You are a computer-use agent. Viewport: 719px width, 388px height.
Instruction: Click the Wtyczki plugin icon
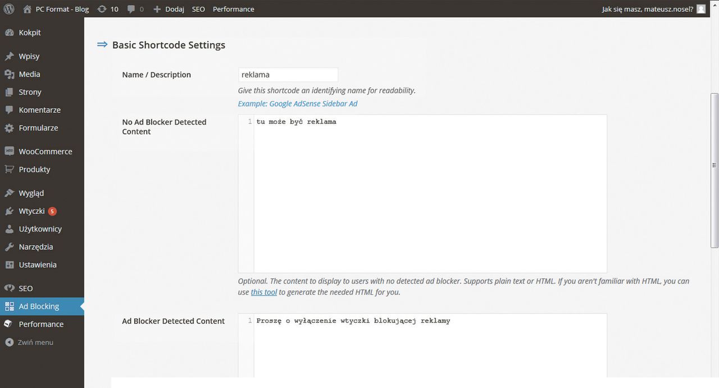pyautogui.click(x=9, y=211)
